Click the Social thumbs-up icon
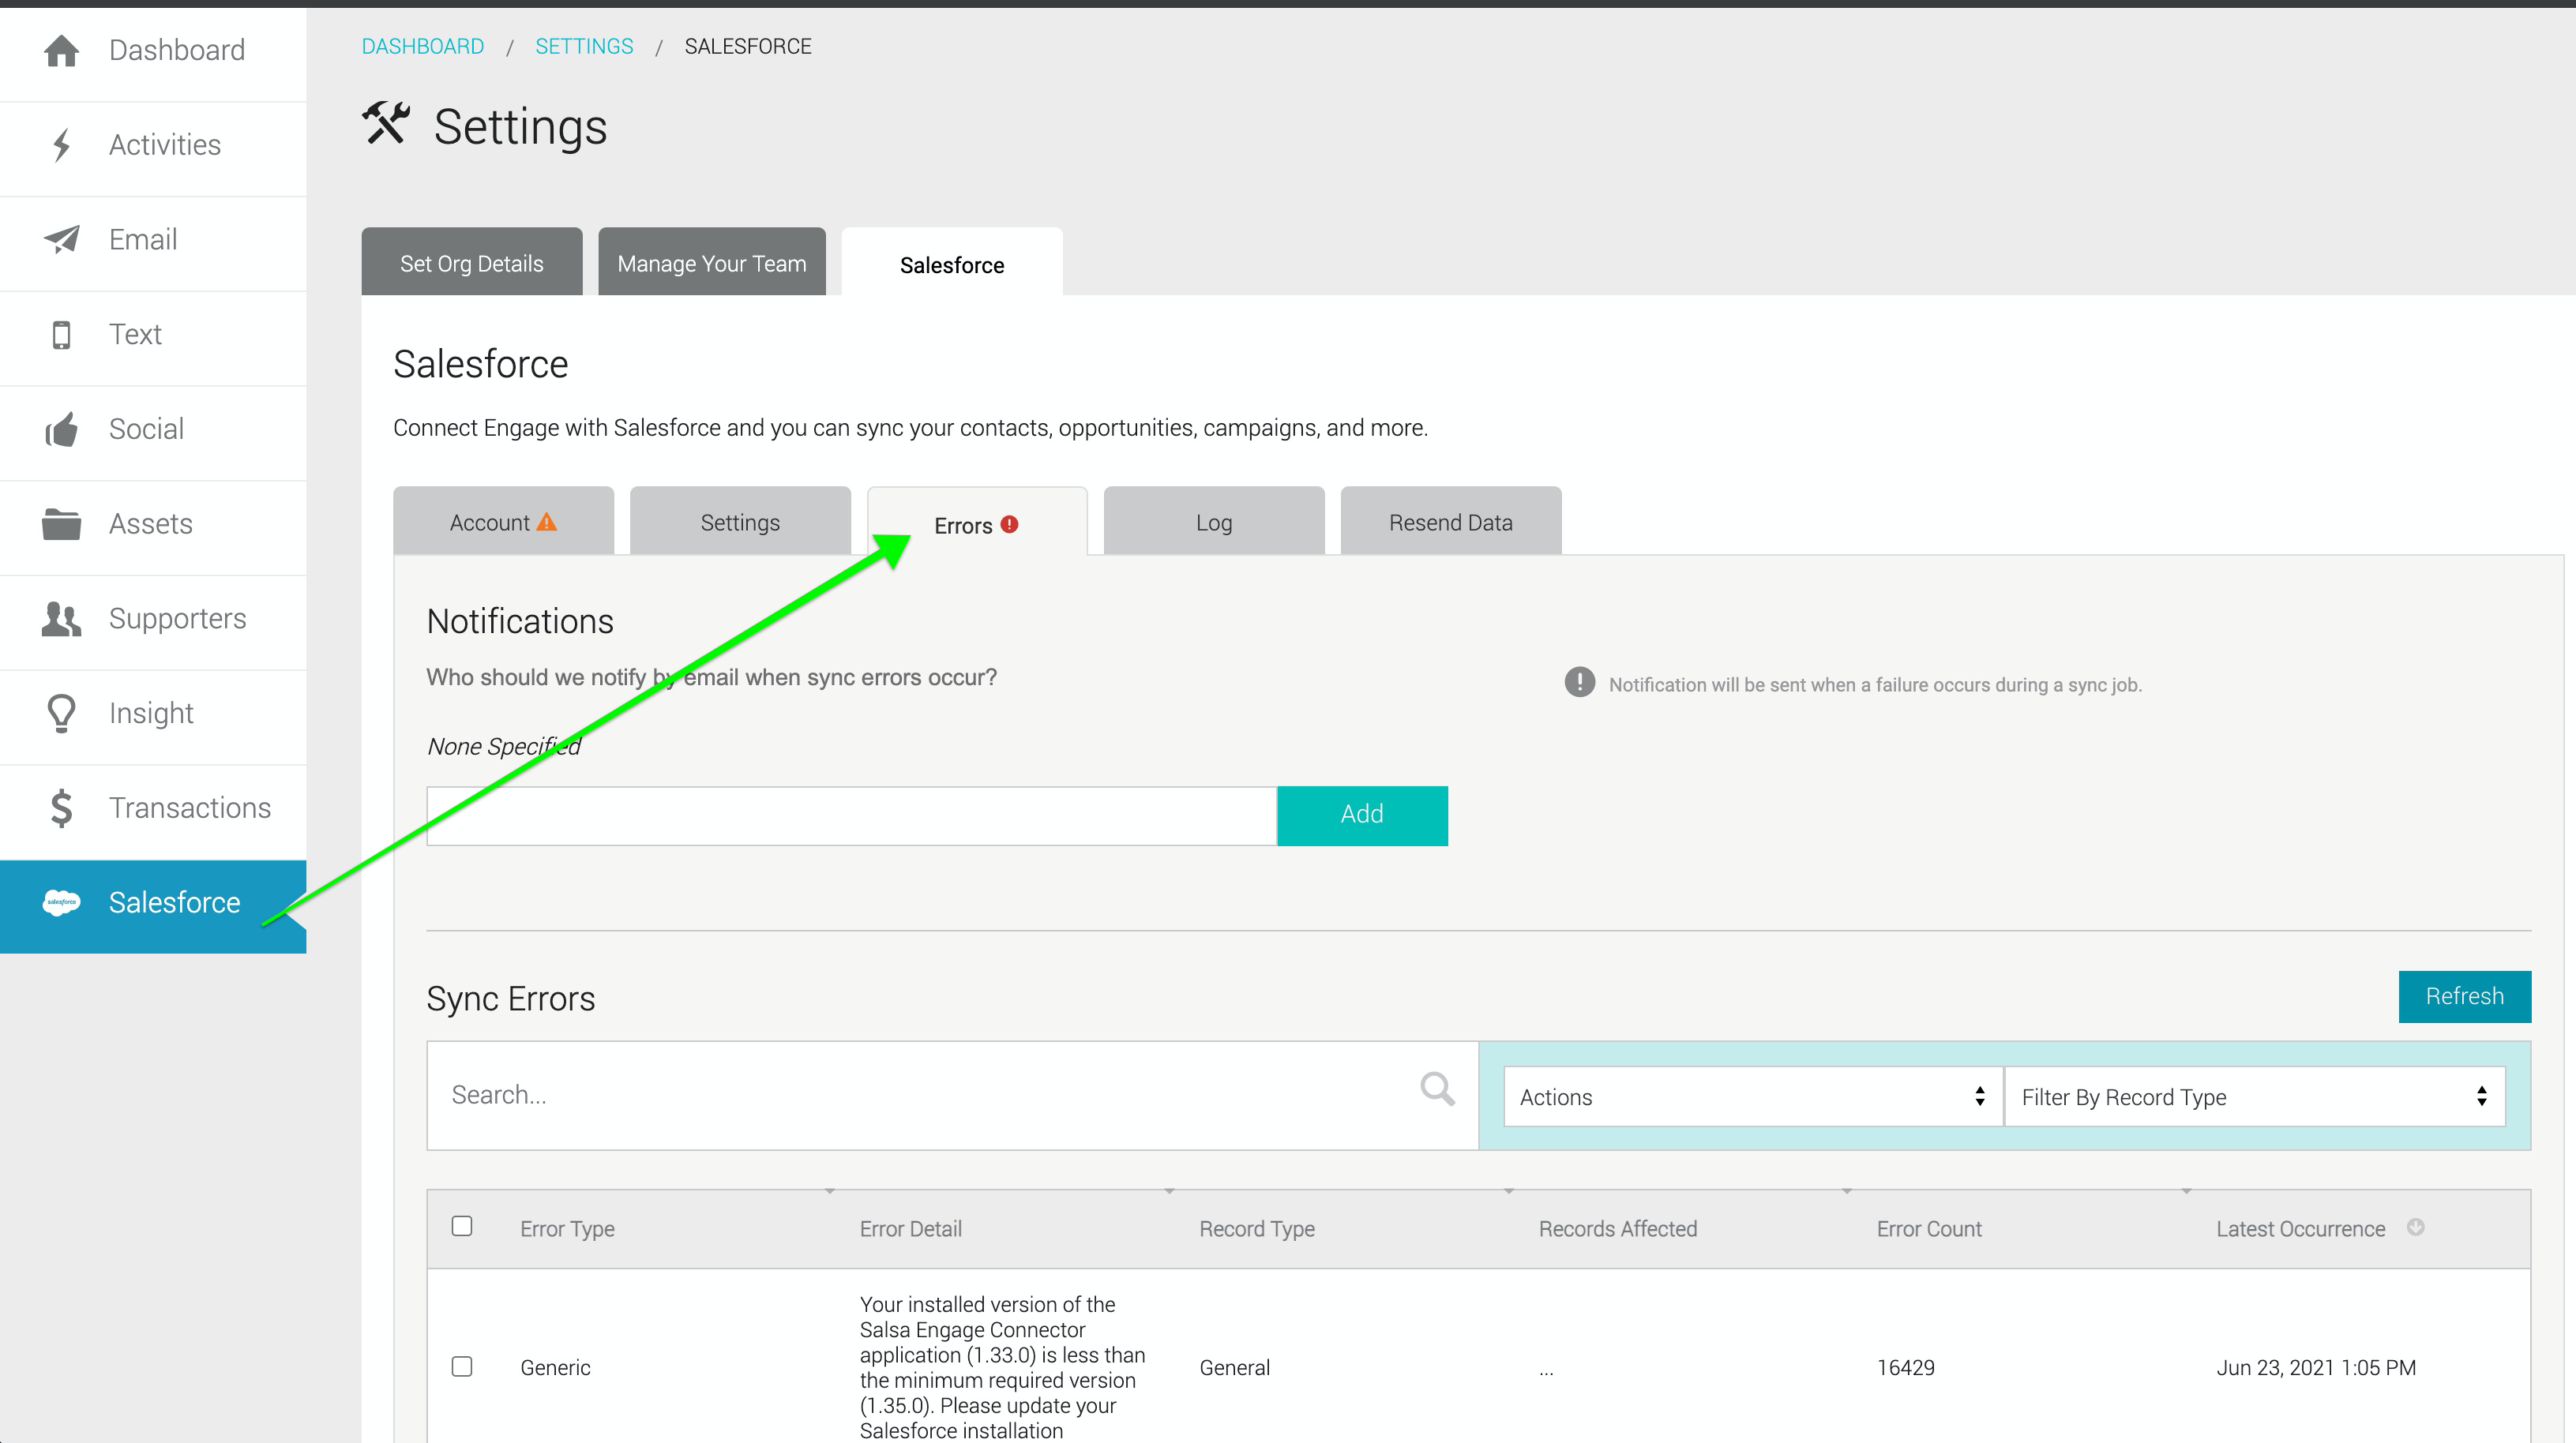The image size is (2576, 1443). 62,429
